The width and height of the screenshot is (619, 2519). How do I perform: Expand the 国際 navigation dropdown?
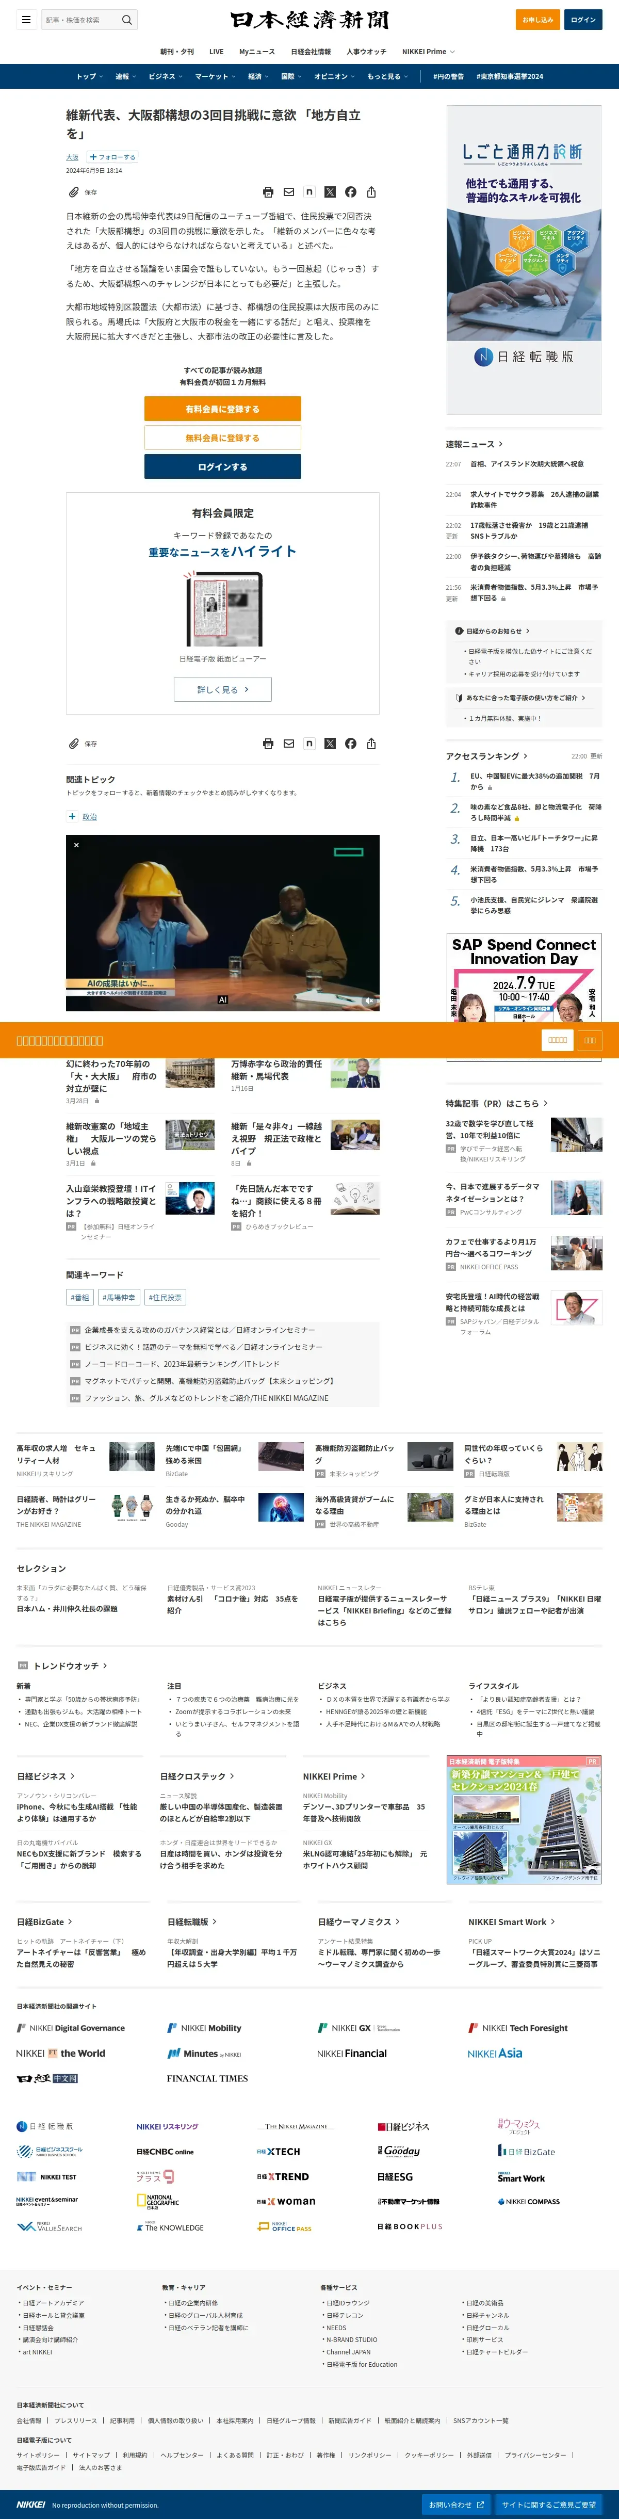290,76
